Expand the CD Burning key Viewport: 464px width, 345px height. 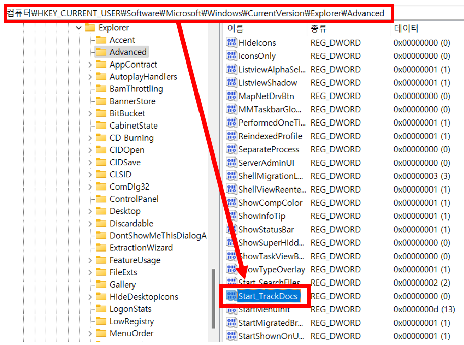[x=90, y=138]
